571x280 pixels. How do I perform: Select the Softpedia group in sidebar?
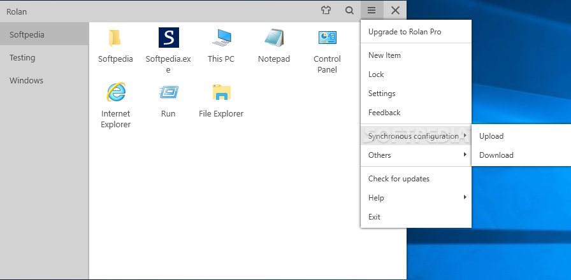[44, 34]
